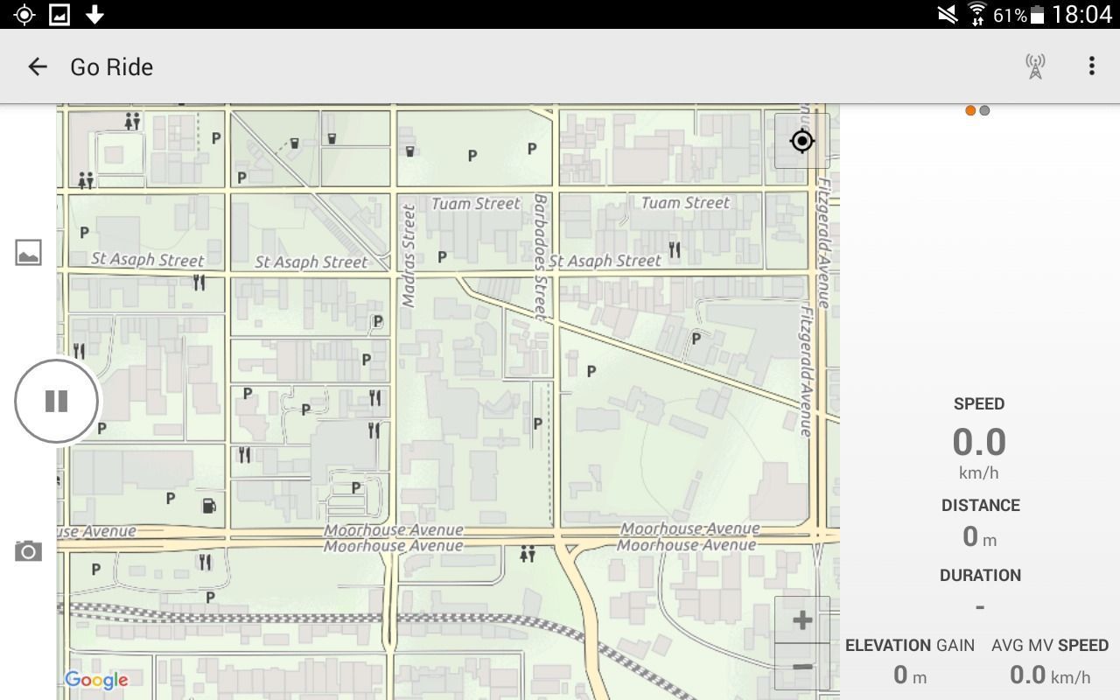
Task: Tap the Moorhouse Avenue restaurant marker below the road
Action: (205, 563)
